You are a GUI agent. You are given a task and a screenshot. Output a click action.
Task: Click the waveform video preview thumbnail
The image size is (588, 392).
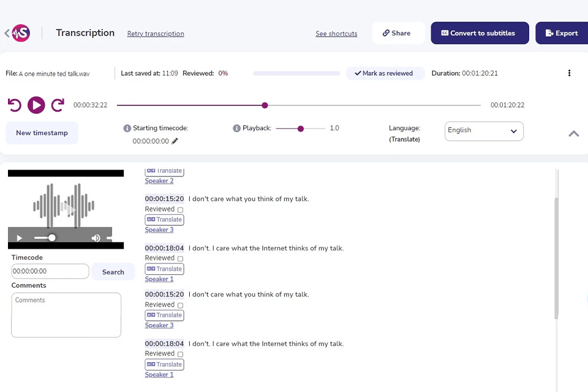(66, 209)
